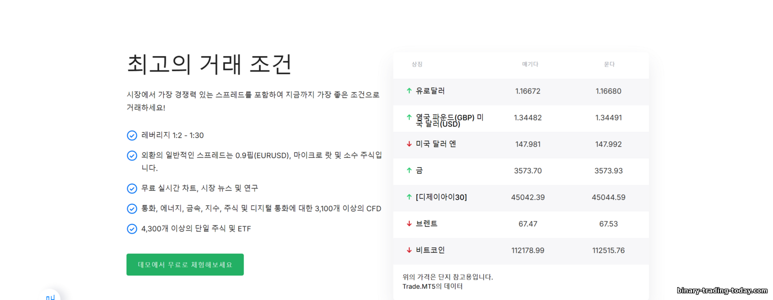Screen dimensions: 773x300
Task: Click the green up arrow beside 유로달러
Action: (x=409, y=91)
